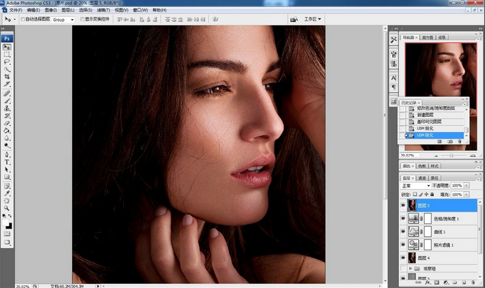Open the 填充 fill slider arrow
This screenshot has width=485, height=288.
tap(466, 195)
